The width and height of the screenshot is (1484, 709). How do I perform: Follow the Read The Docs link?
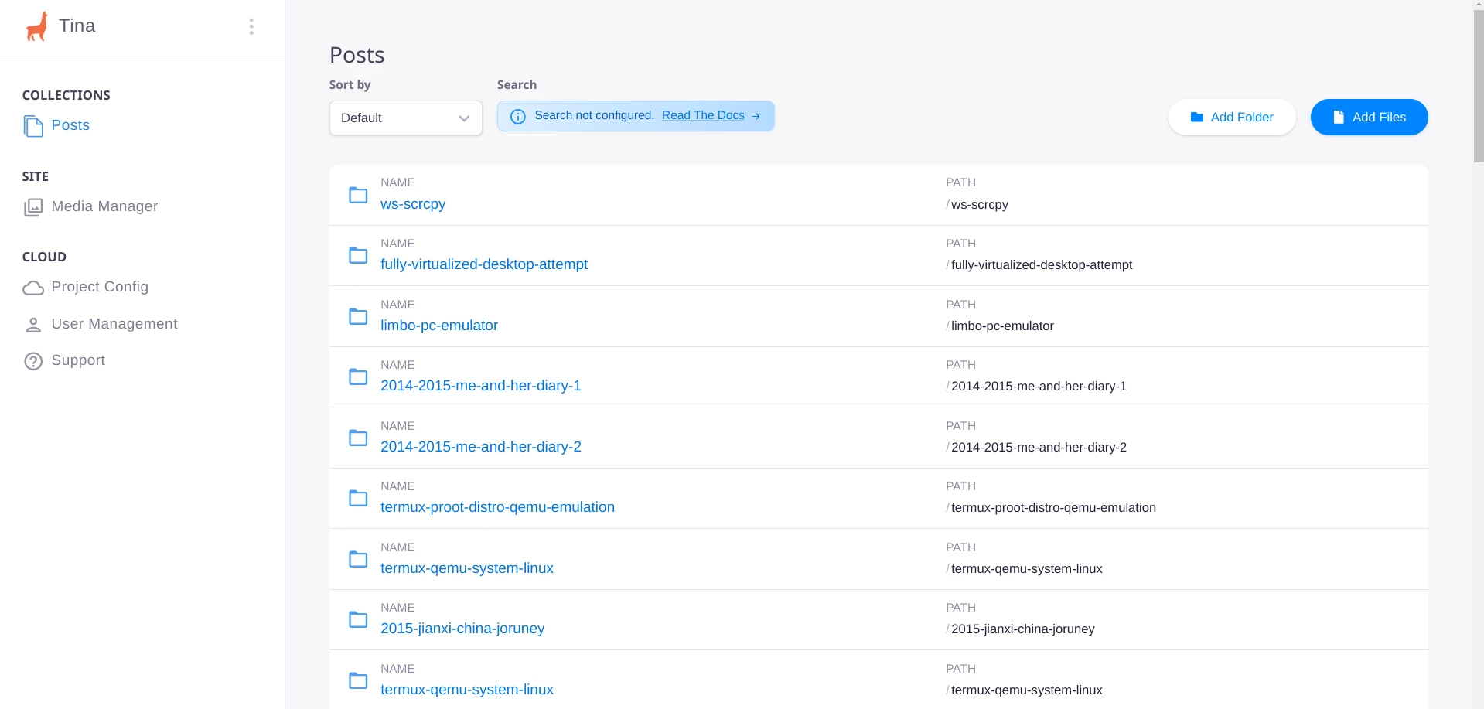tap(703, 115)
